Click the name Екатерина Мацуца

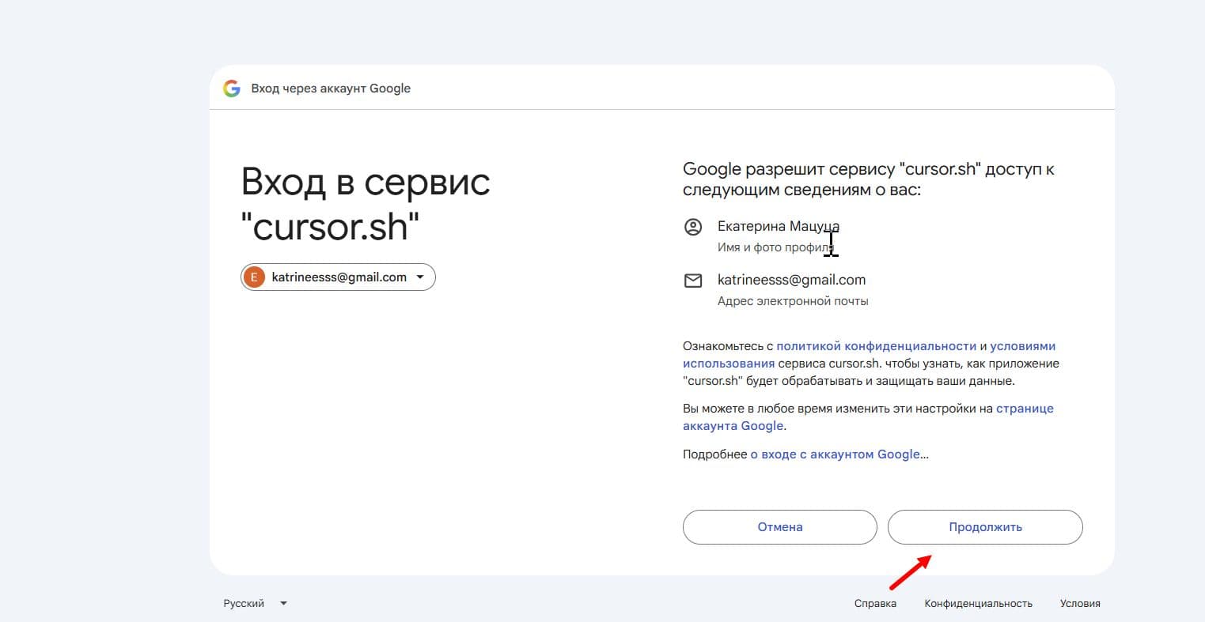coord(779,226)
